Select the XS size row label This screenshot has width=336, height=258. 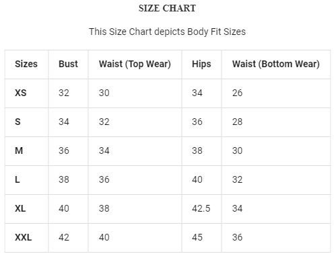(21, 93)
